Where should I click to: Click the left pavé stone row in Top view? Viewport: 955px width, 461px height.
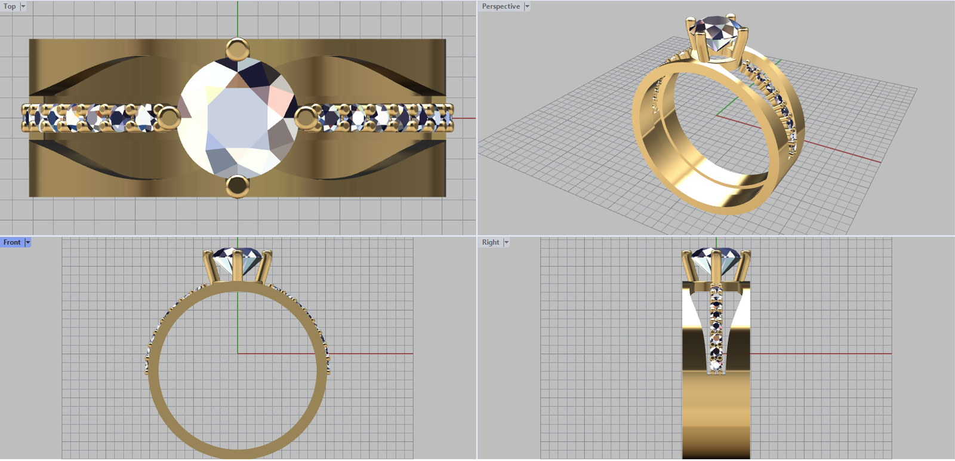coord(90,118)
